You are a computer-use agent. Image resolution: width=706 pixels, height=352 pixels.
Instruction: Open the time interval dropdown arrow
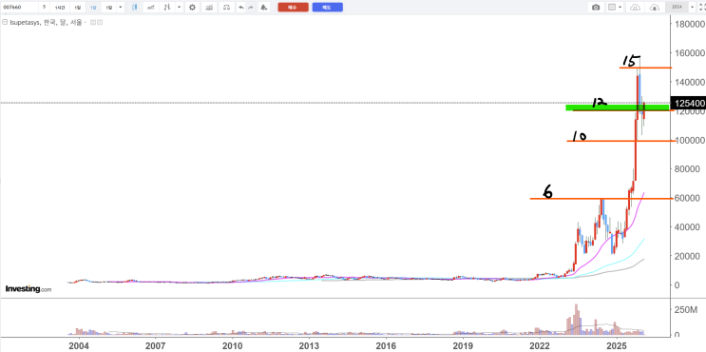point(121,8)
